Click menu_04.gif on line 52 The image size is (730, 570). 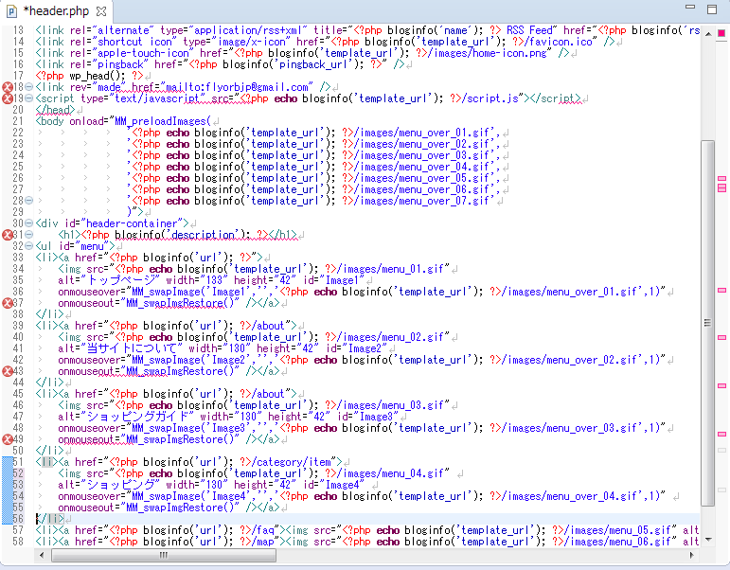click(410, 473)
